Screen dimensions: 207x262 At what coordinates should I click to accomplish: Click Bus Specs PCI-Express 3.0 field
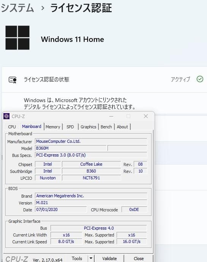pos(91,155)
